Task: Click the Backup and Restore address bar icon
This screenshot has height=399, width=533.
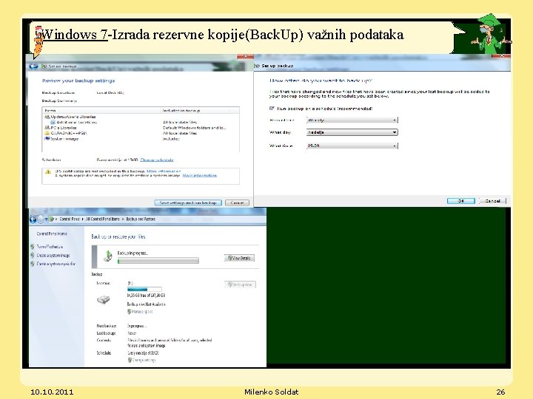Action: [x=52, y=219]
